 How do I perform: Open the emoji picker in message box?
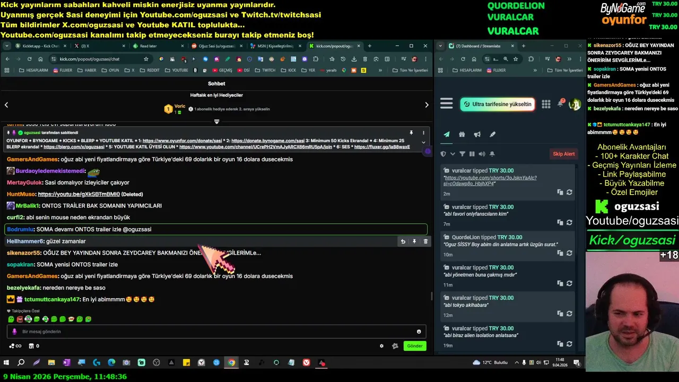click(419, 332)
